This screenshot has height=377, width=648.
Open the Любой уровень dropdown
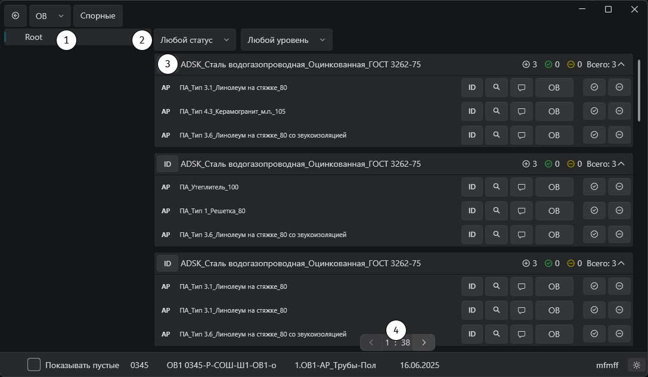coord(286,40)
